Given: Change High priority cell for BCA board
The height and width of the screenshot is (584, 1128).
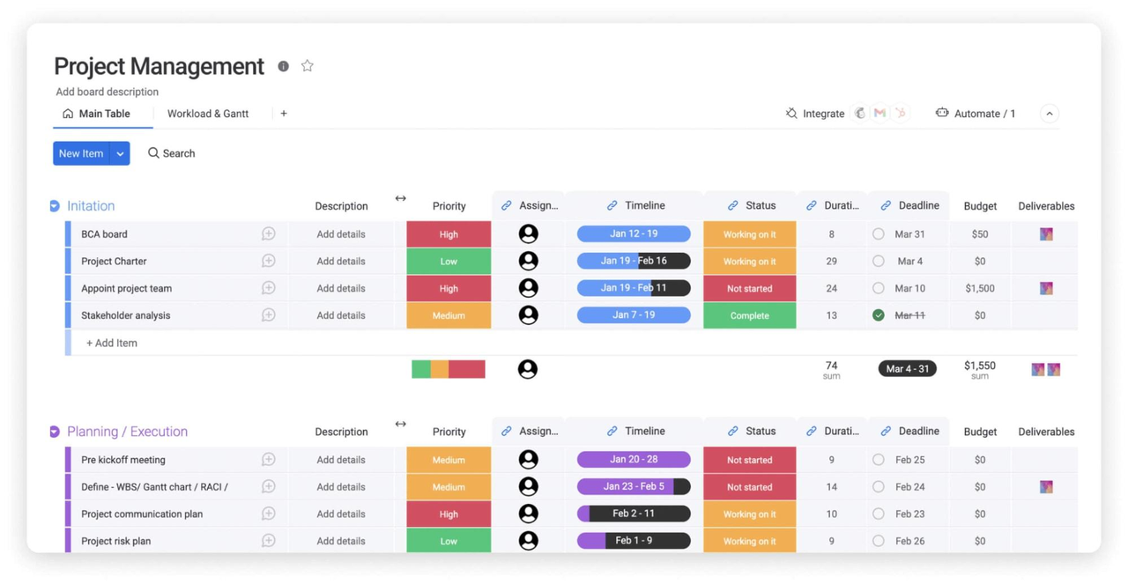Looking at the screenshot, I should 449,234.
